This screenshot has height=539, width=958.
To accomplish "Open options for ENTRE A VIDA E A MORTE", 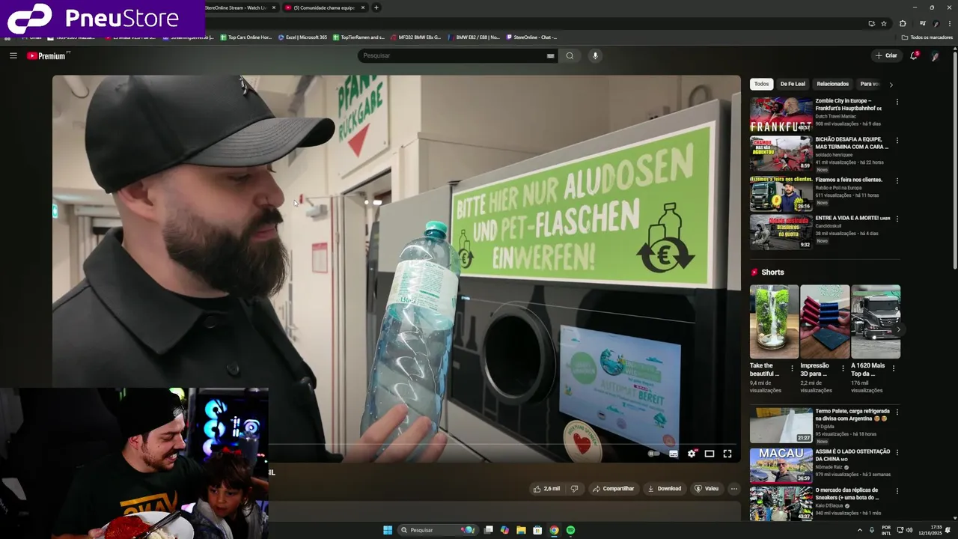I will click(897, 219).
